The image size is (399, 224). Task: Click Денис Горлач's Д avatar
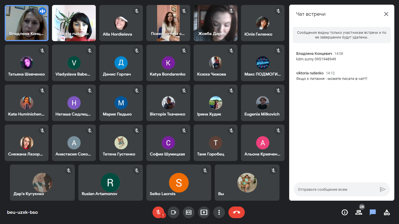click(x=121, y=63)
